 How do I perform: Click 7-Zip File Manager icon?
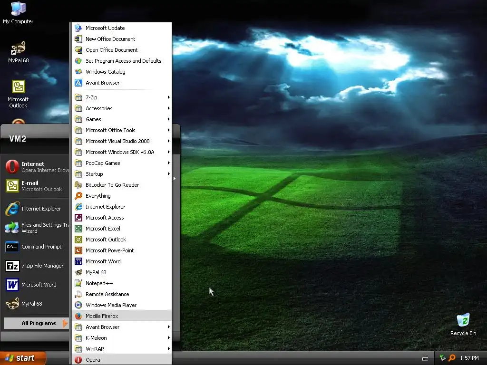[12, 266]
